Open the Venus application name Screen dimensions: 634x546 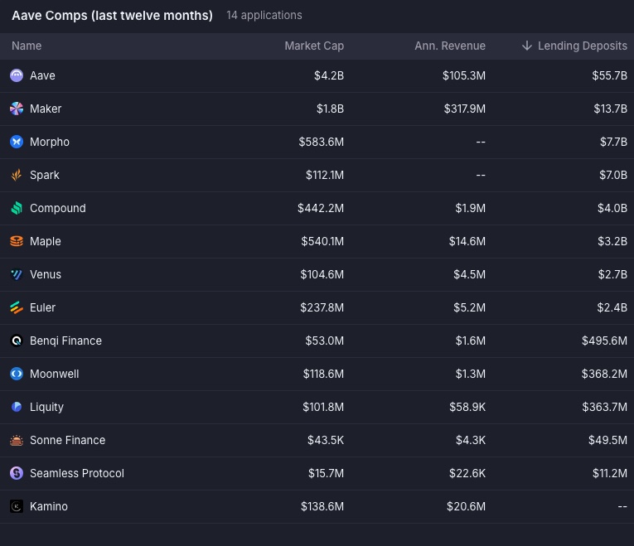pos(46,274)
